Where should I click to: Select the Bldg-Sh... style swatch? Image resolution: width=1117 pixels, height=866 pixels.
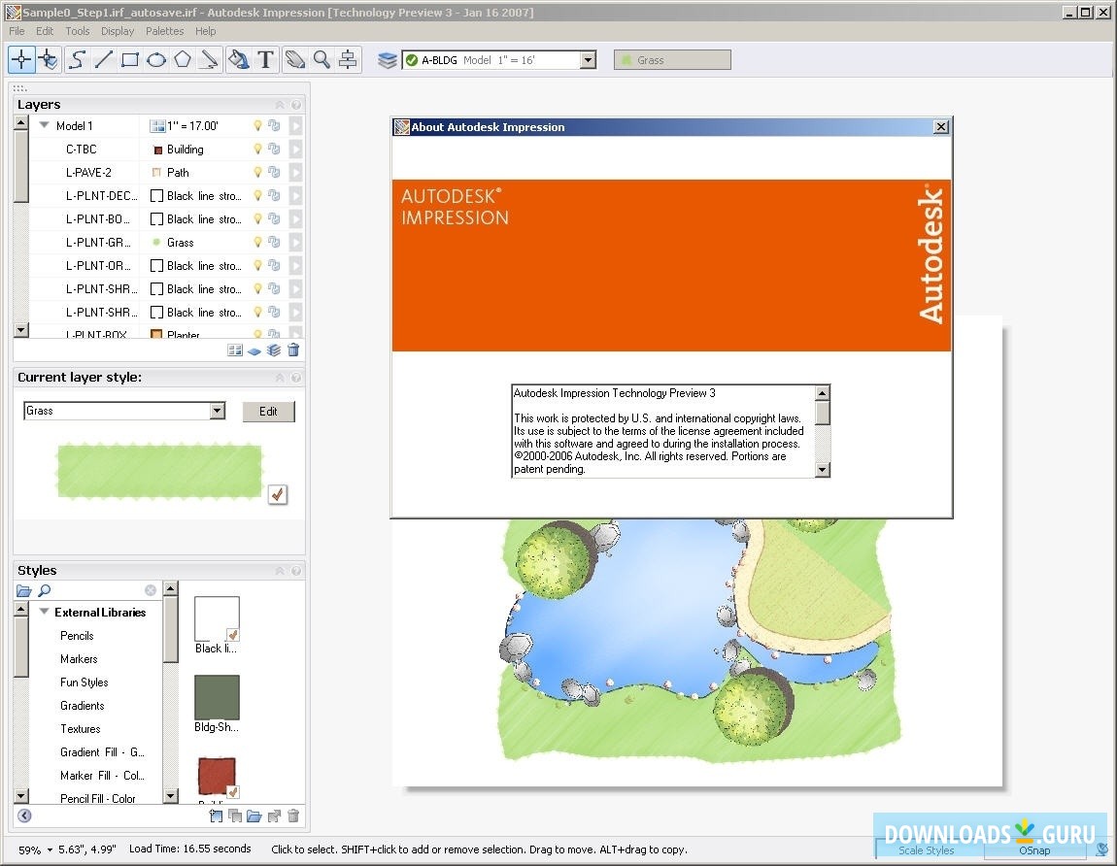click(x=217, y=697)
